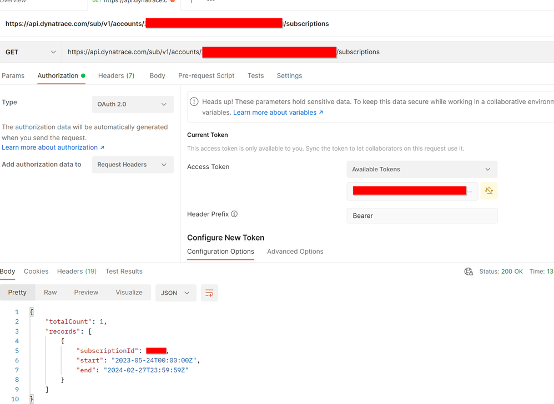This screenshot has height=404, width=554.
Task: Open the JSON format dropdown
Action: pos(175,293)
